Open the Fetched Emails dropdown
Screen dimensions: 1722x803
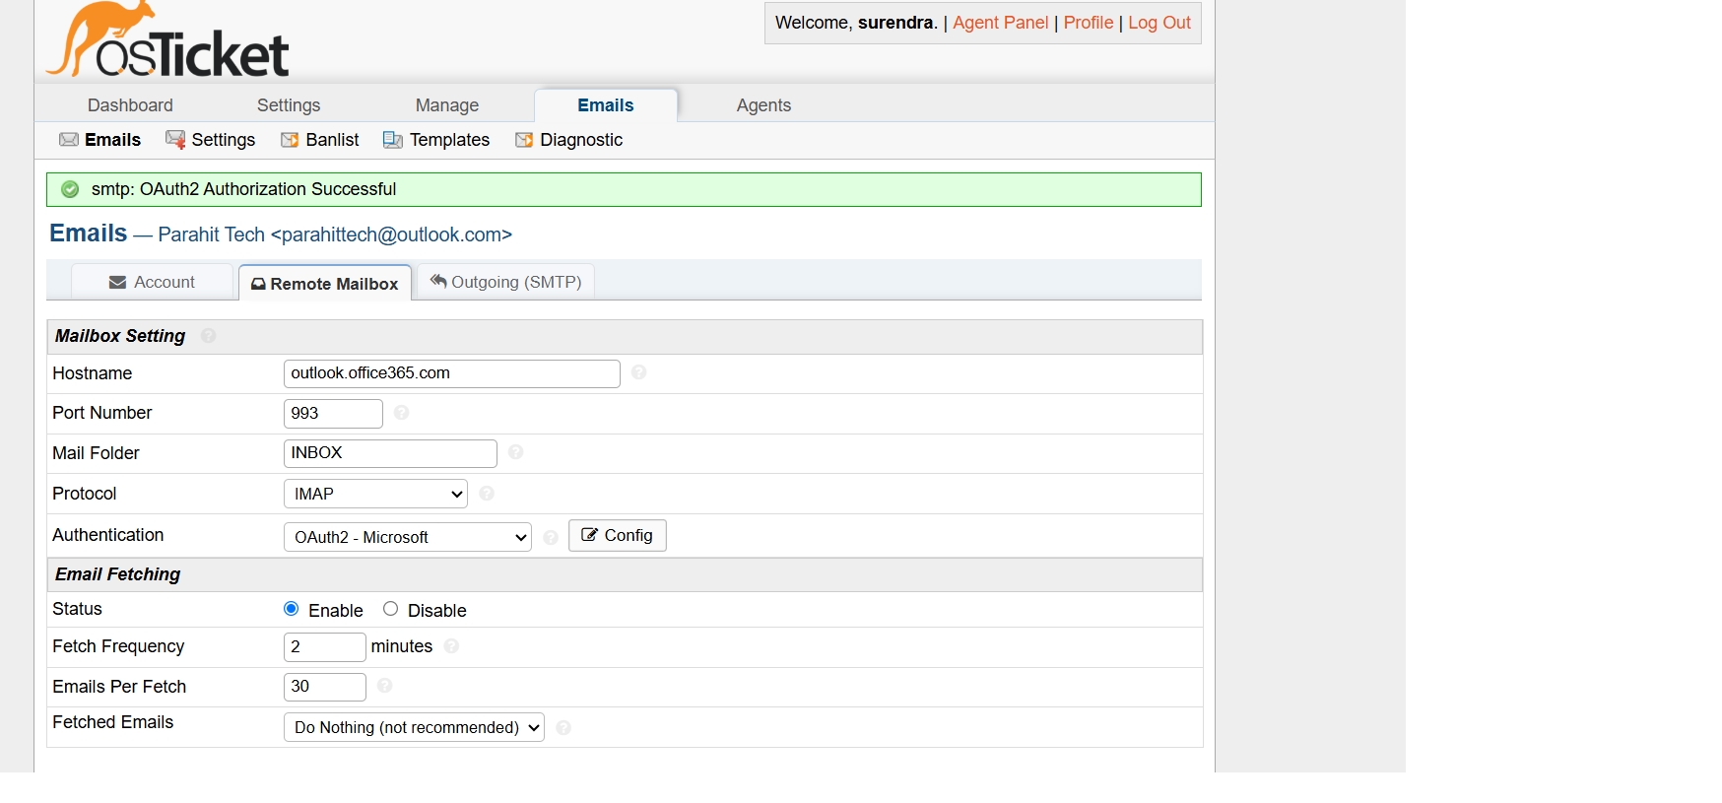click(414, 727)
